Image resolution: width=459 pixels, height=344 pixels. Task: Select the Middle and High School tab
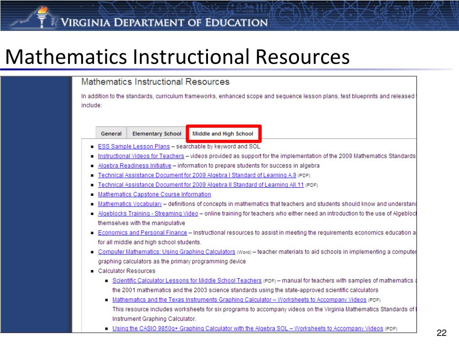point(223,133)
